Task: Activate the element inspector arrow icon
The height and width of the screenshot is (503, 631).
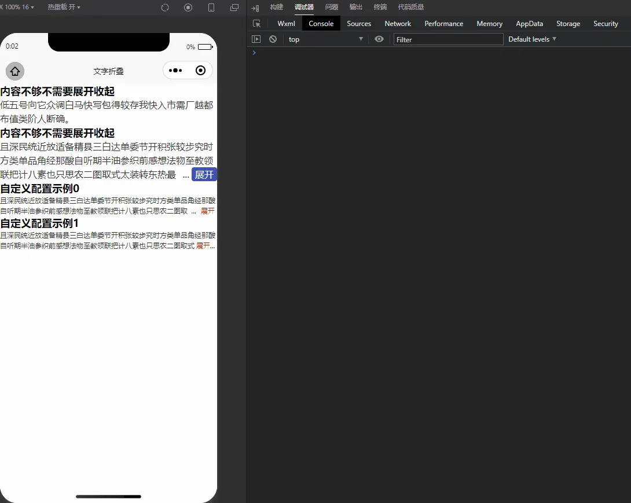Action: tap(257, 24)
